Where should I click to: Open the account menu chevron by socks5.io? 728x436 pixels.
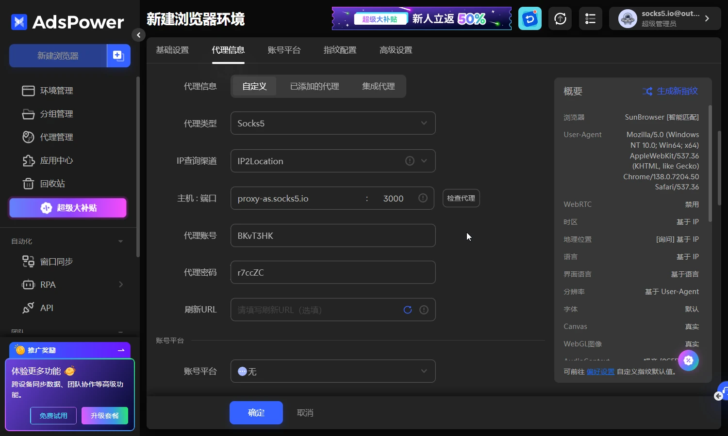point(707,18)
